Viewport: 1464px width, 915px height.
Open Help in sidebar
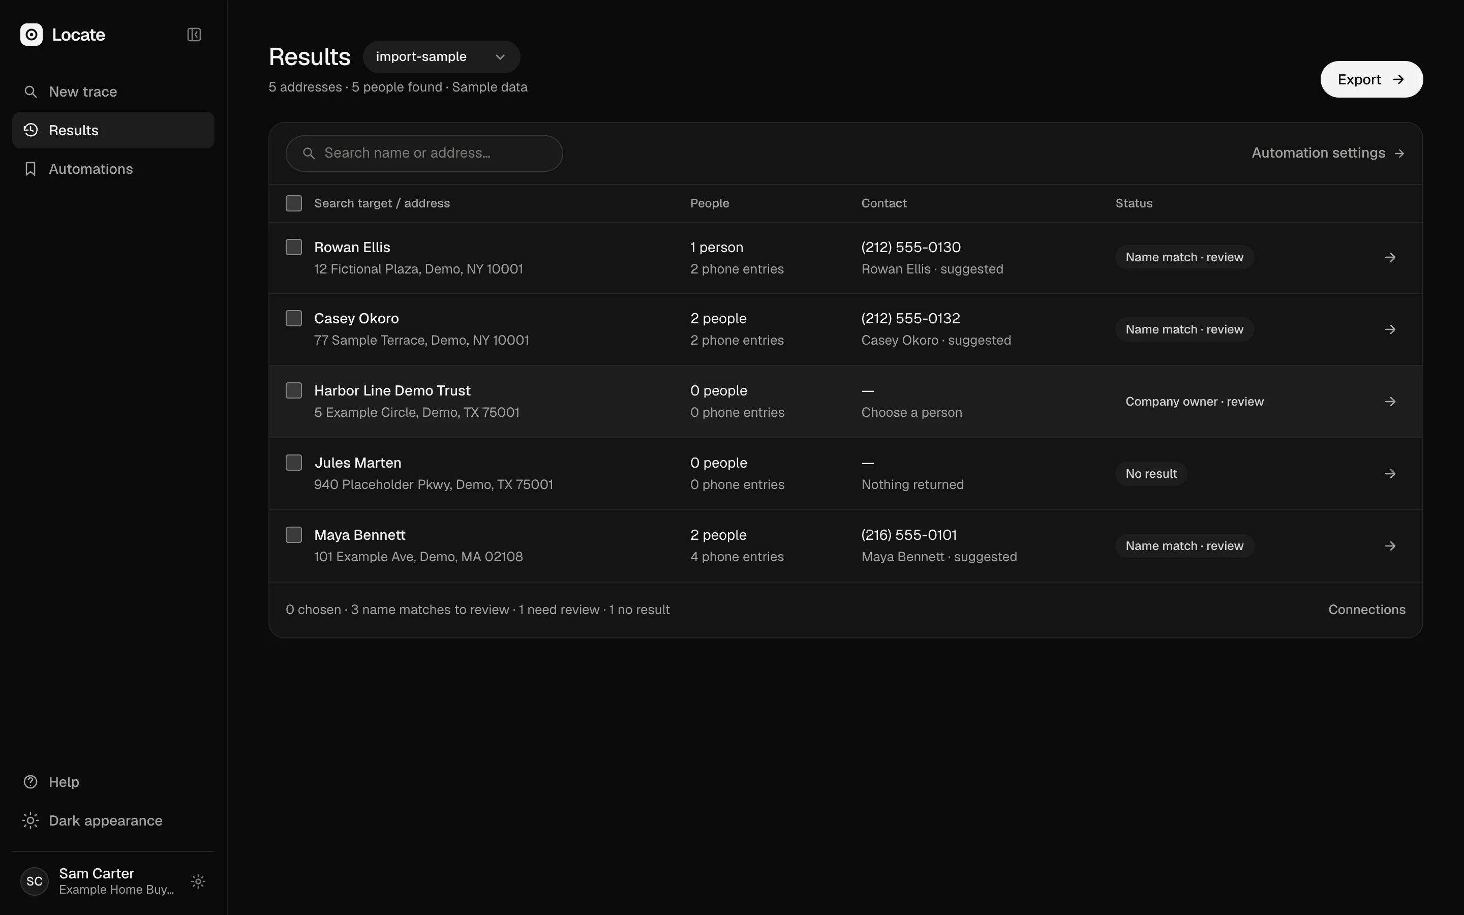[113, 782]
